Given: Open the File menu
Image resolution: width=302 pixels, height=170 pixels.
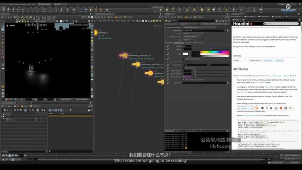Looking at the screenshot, I should tap(3, 4).
